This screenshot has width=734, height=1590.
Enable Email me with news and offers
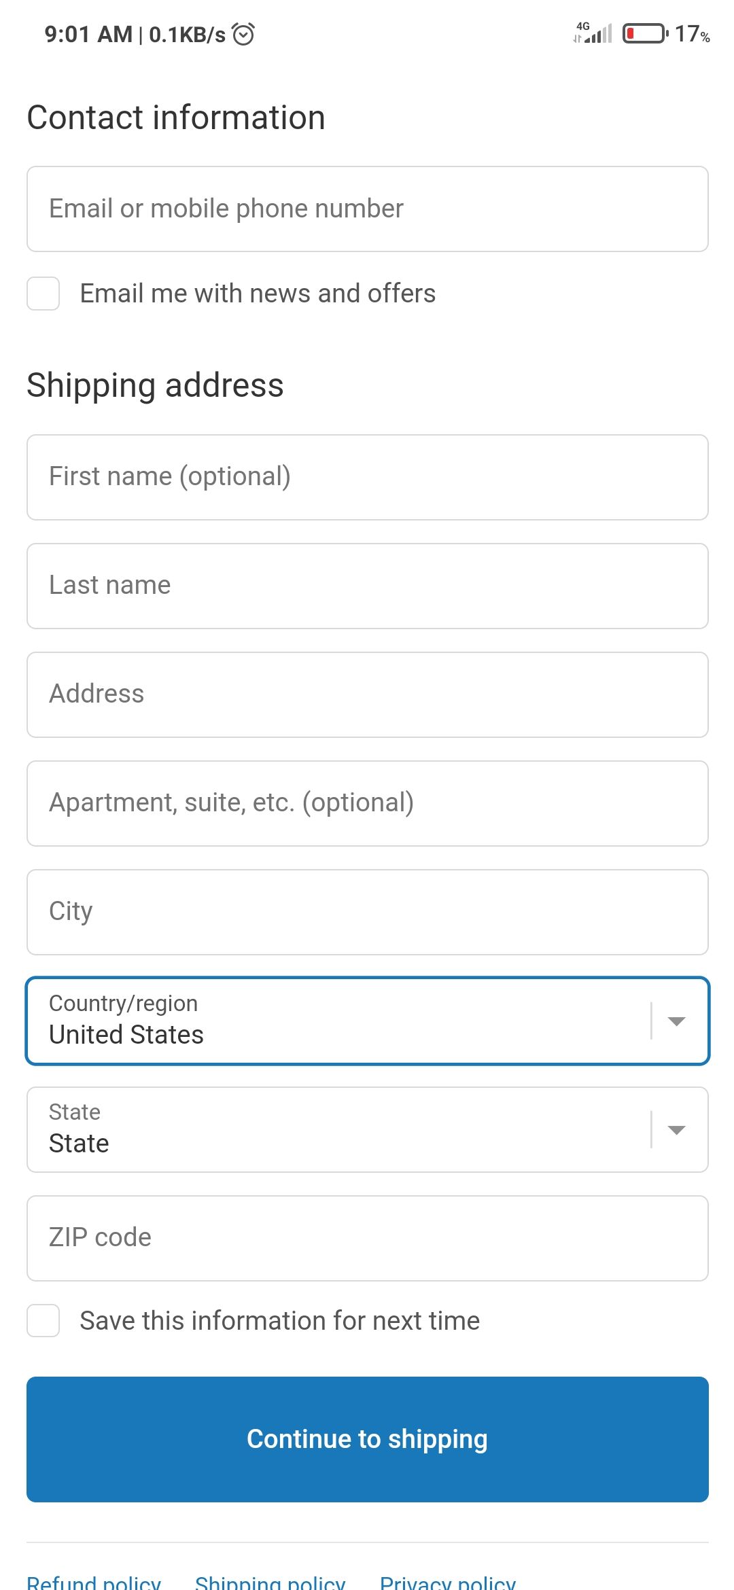click(43, 294)
